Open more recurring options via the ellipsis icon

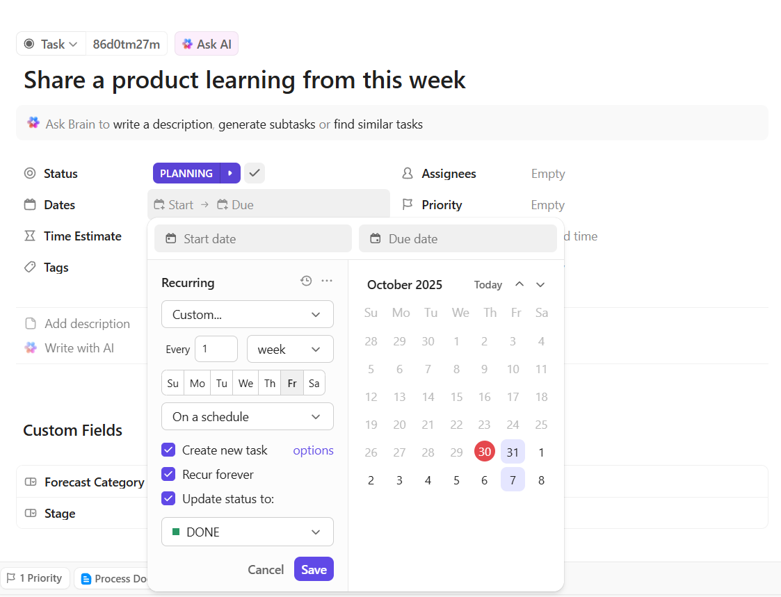coord(327,281)
